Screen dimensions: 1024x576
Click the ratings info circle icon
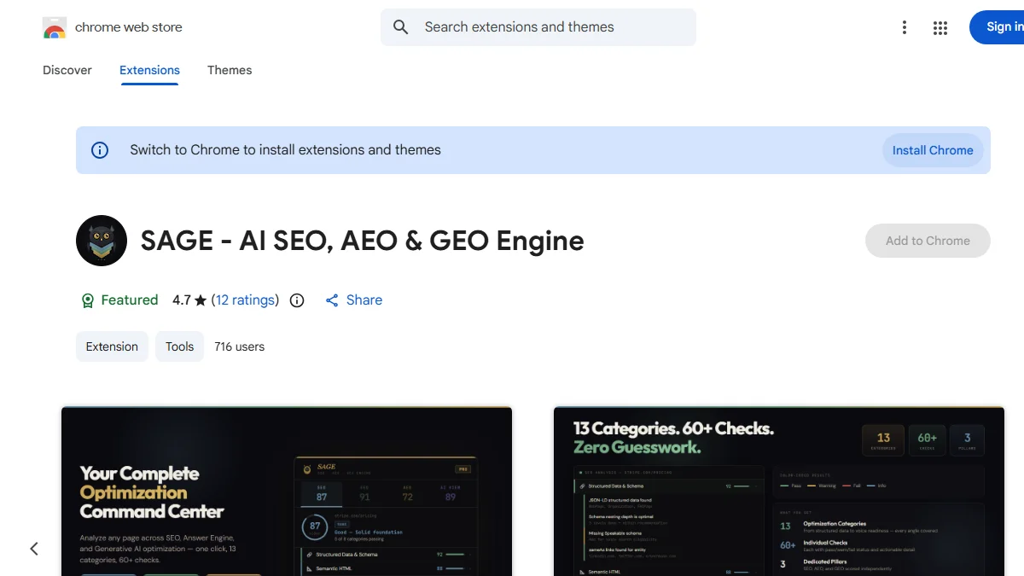coord(297,300)
